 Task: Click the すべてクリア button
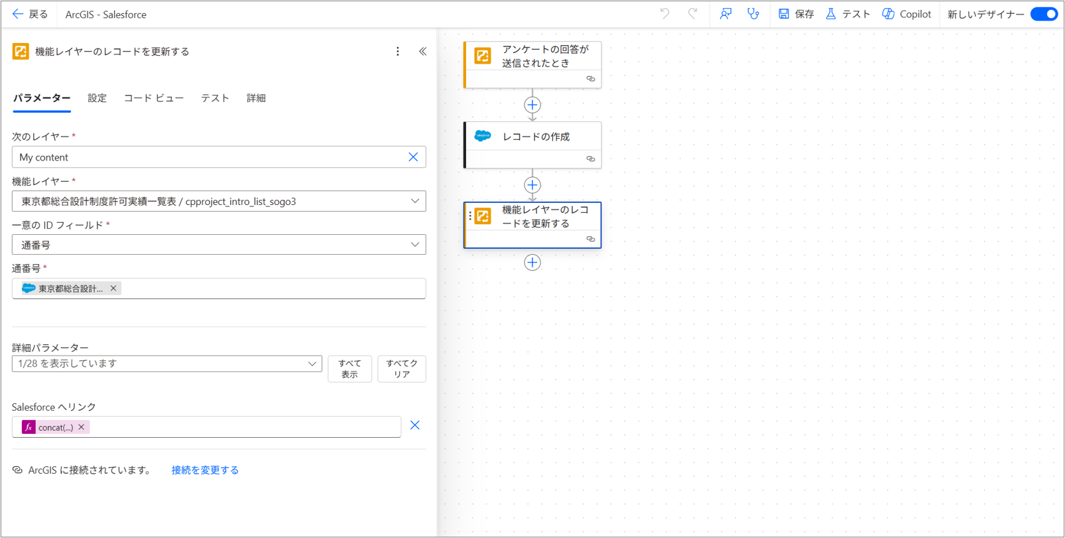[x=402, y=369]
